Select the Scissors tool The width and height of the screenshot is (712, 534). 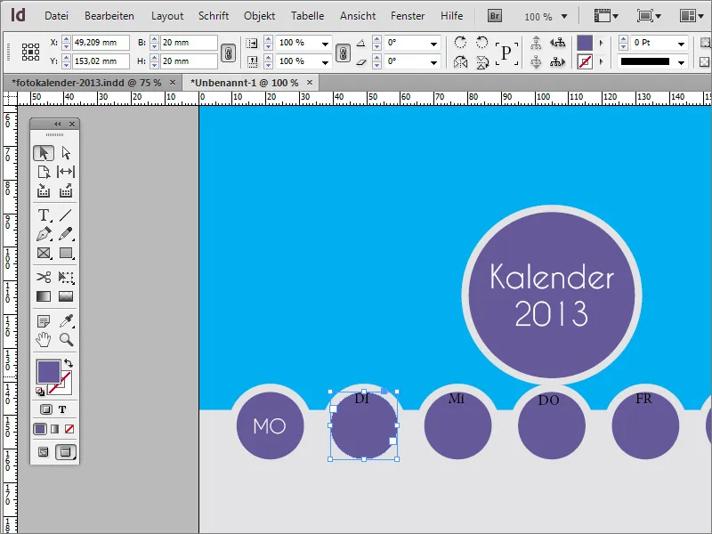pos(44,277)
